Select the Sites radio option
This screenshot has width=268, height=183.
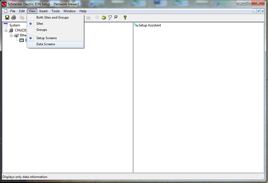click(x=55, y=24)
